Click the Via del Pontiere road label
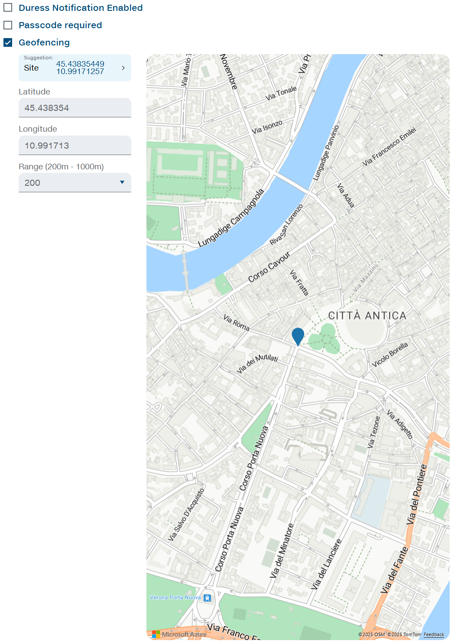454x644 pixels. 417,494
